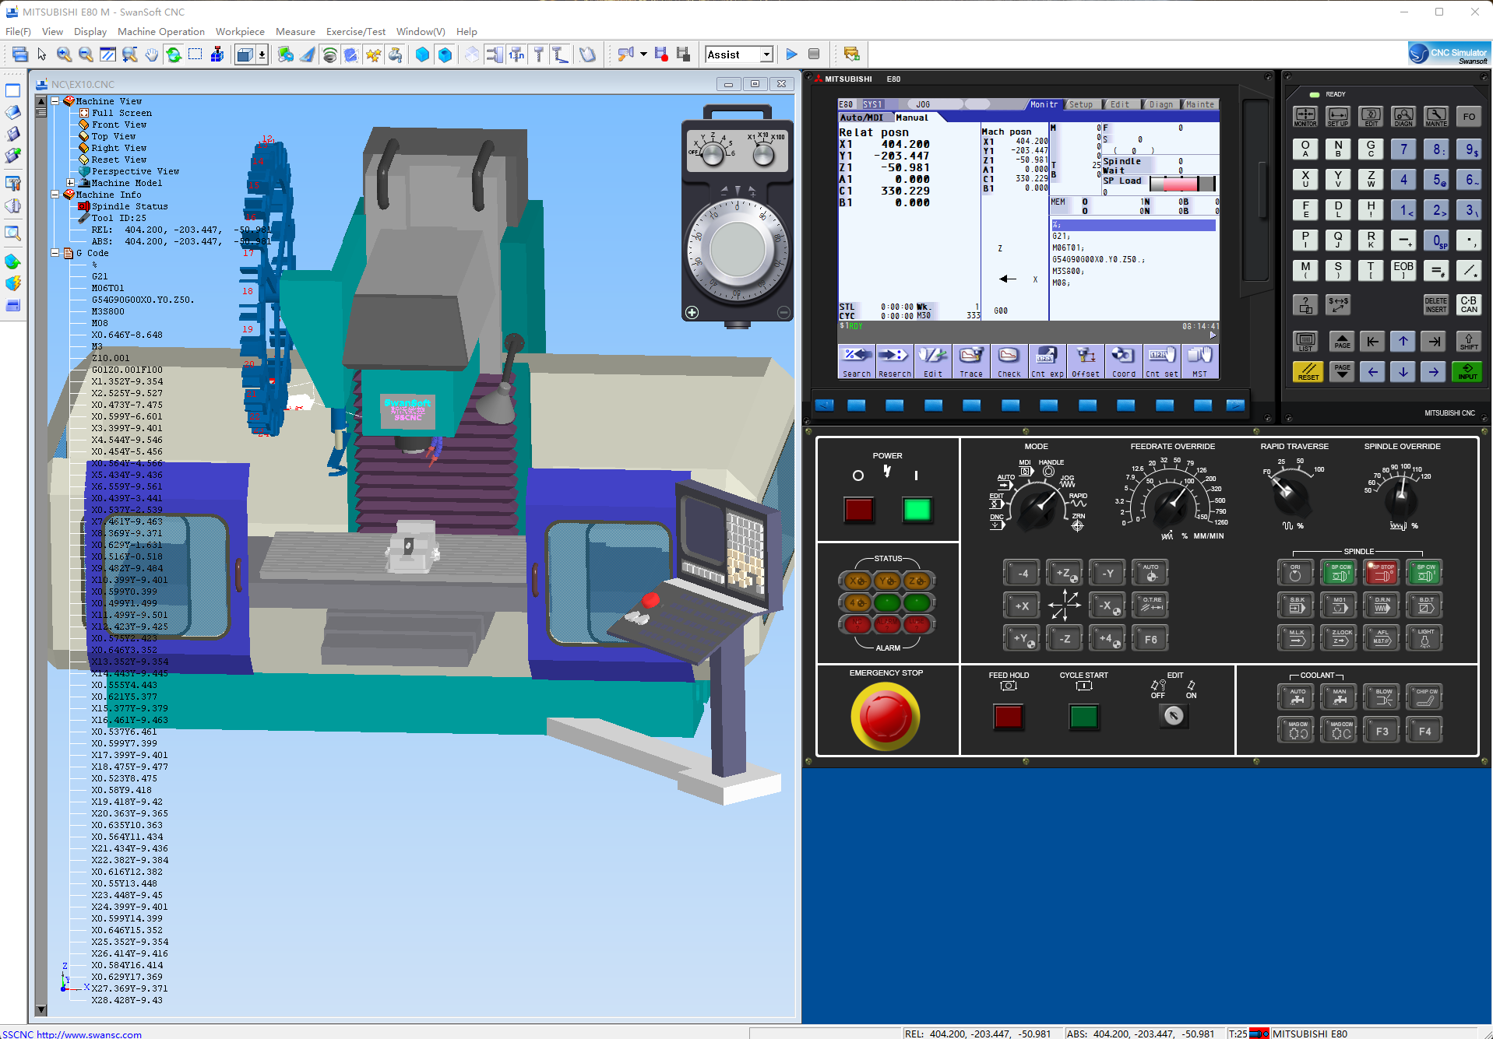Open the Machine Operation menu
Image resolution: width=1493 pixels, height=1039 pixels.
click(160, 32)
